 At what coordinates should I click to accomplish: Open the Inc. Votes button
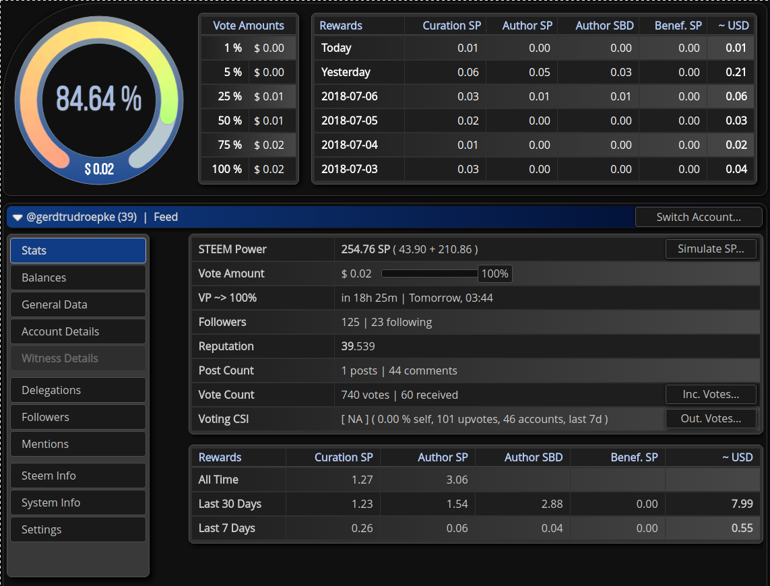coord(711,395)
